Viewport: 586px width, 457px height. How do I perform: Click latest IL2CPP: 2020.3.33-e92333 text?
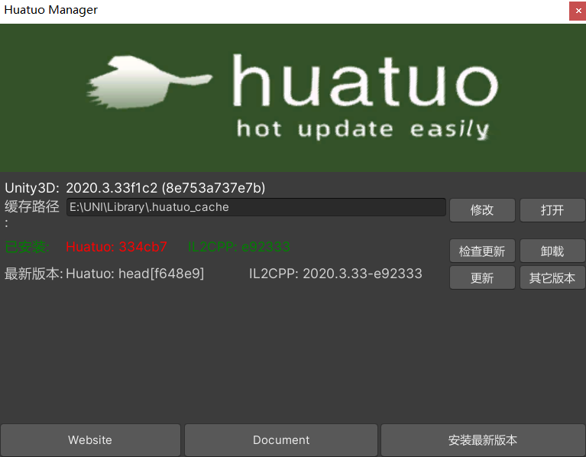tap(335, 274)
